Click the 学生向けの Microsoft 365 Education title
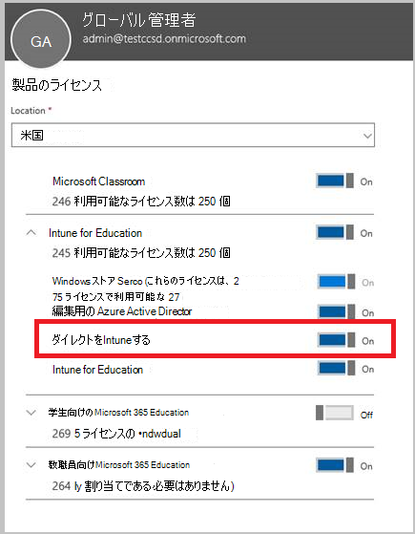This screenshot has width=415, height=534. (x=118, y=413)
